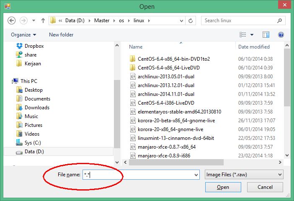Click the search magnifier icon
This screenshot has height=201, width=294.
click(280, 21)
